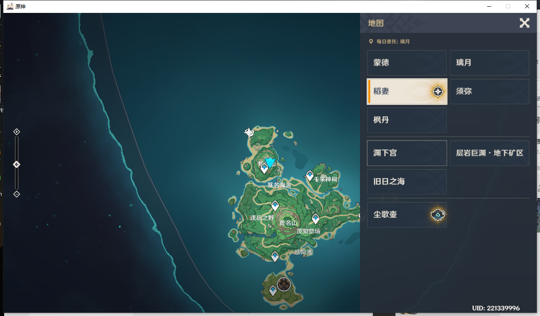Image resolution: width=540 pixels, height=316 pixels.
Task: Click the 千来神祠 map label
Action: point(325,179)
